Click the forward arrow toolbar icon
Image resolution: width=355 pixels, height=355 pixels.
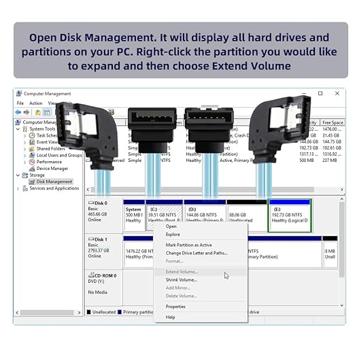pos(27,112)
